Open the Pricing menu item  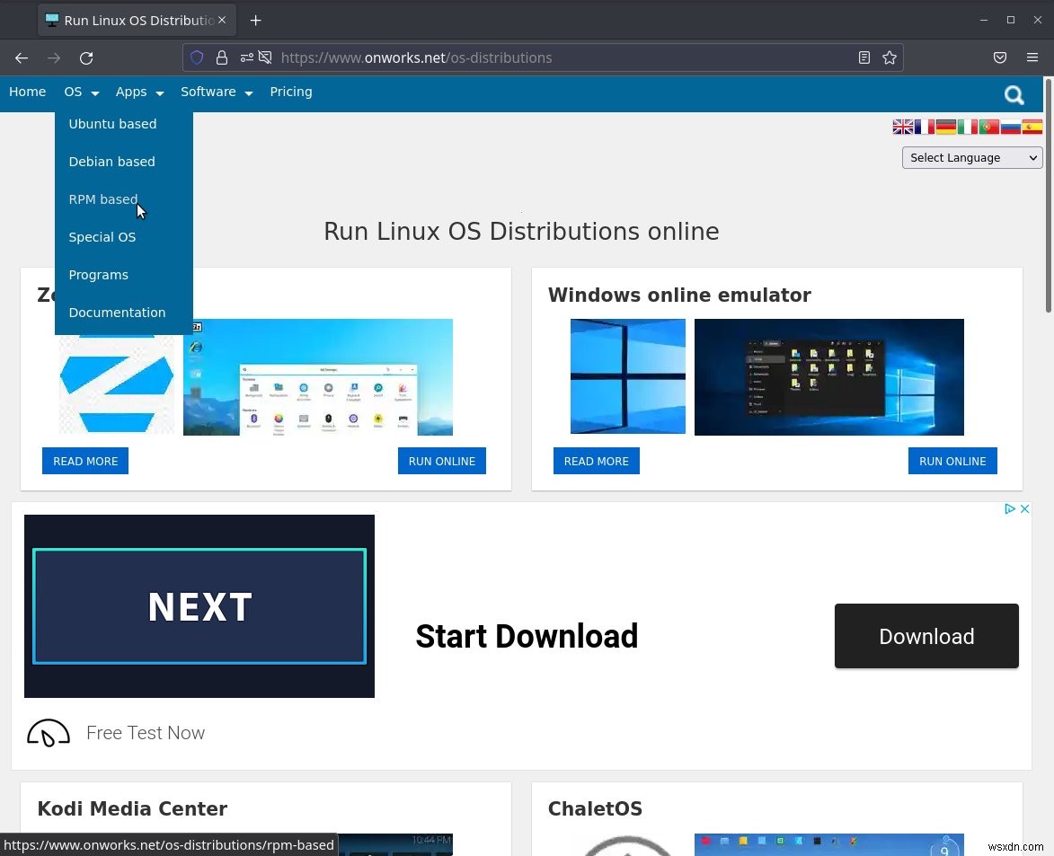(291, 92)
